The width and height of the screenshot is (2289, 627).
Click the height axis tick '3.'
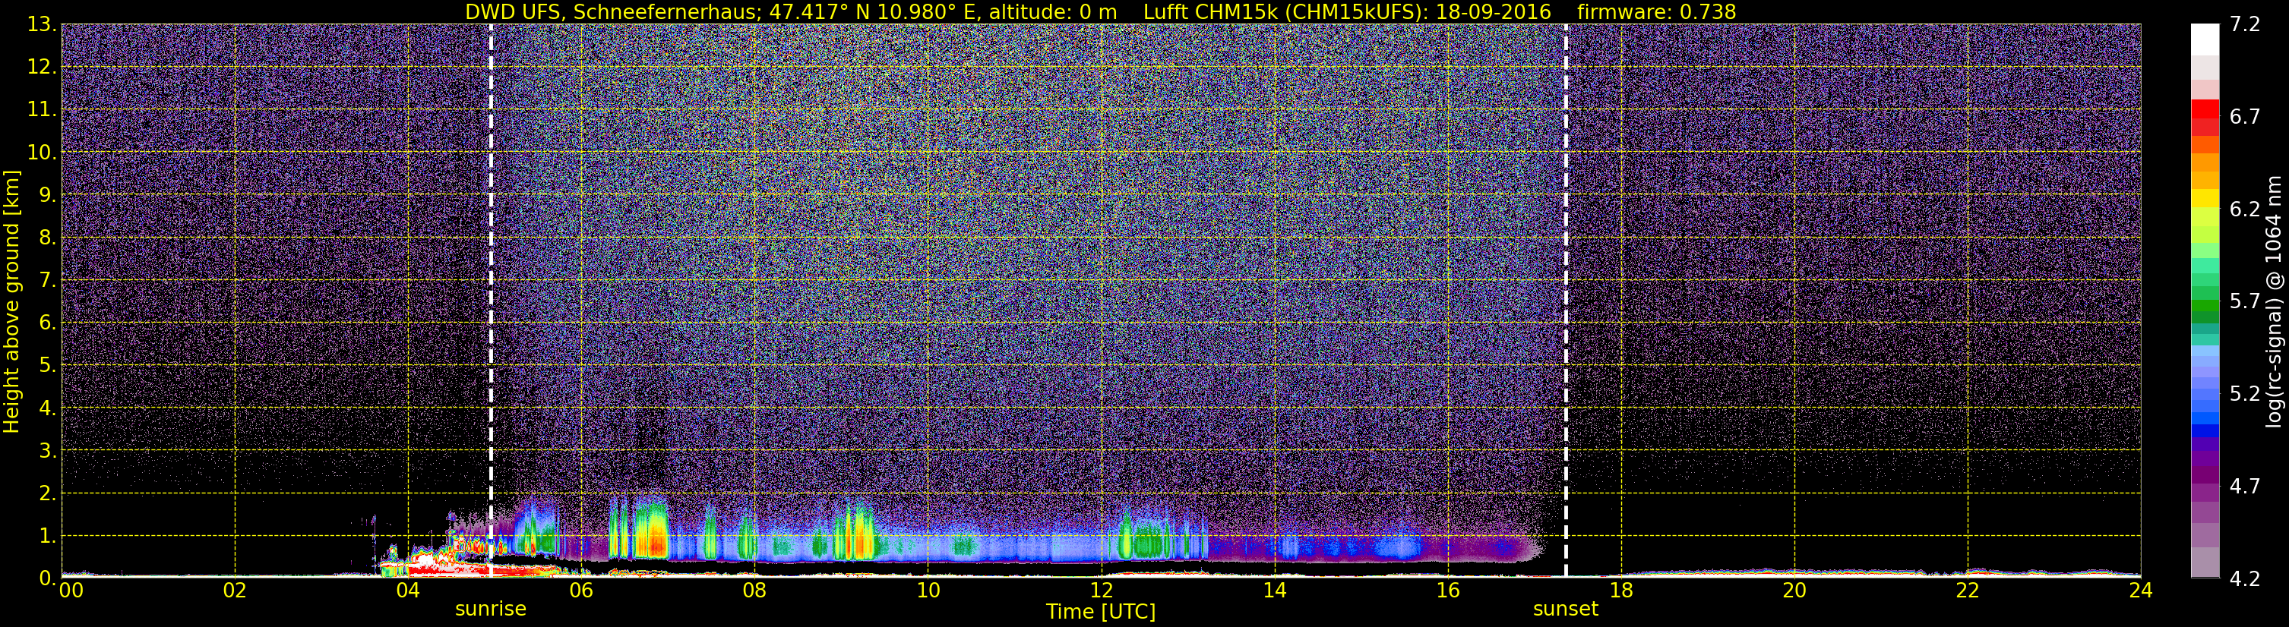pos(47,451)
